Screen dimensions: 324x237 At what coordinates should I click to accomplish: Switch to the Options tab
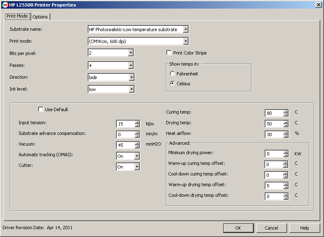[x=40, y=17]
